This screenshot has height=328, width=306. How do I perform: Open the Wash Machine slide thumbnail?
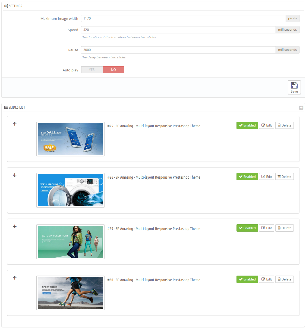tap(70, 190)
